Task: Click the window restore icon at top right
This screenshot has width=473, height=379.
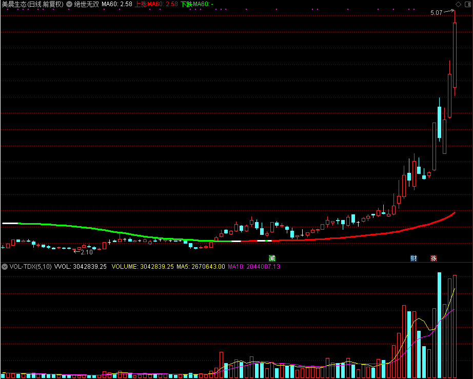Action: click(x=467, y=4)
